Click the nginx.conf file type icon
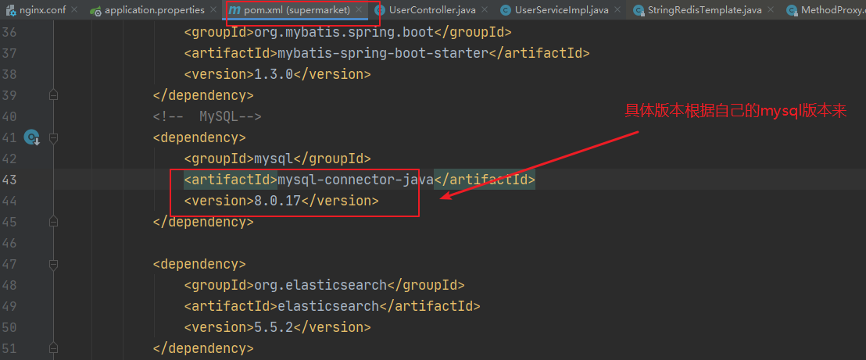Screen dimensions: 866x360 (x=10, y=10)
